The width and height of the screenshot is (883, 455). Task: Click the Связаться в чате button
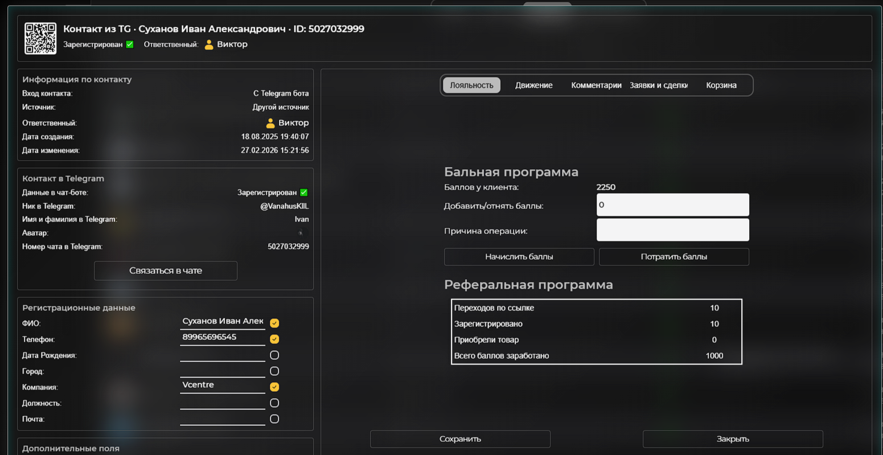(165, 270)
